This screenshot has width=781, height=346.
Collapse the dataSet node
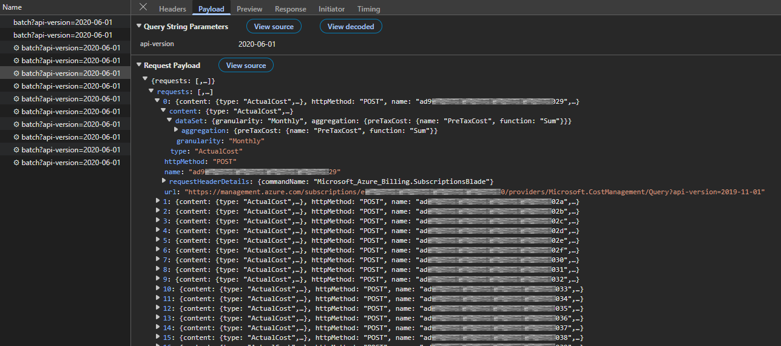170,121
